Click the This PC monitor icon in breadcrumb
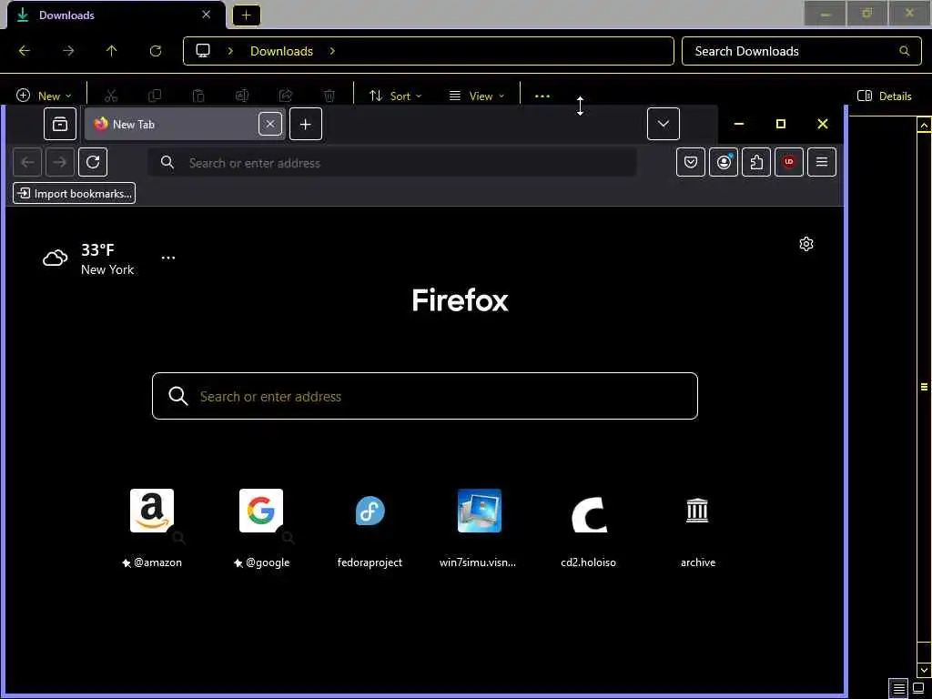Viewport: 932px width, 699px height. (203, 51)
